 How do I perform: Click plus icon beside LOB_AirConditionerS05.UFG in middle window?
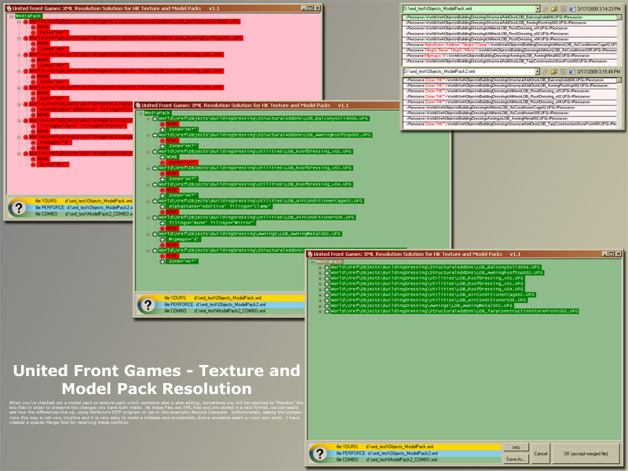coord(155,217)
